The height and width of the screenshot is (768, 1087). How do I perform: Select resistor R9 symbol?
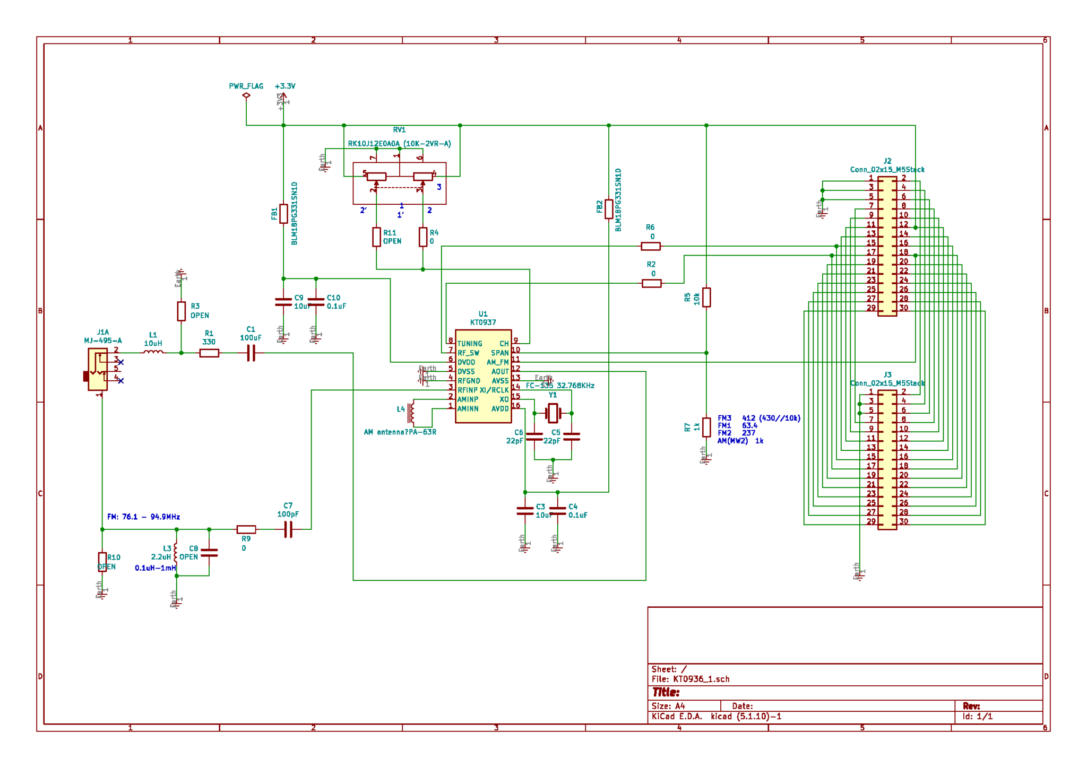[x=246, y=529]
